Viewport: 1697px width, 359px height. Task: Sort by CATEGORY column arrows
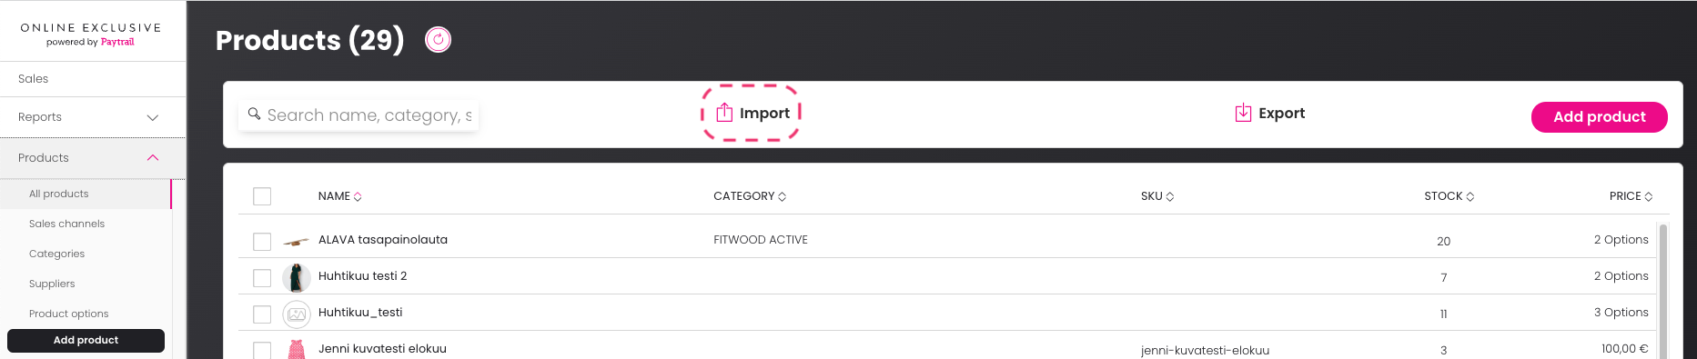click(x=783, y=196)
